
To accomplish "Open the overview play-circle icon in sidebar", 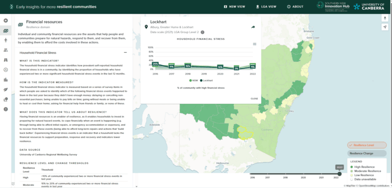I will tap(6, 21).
